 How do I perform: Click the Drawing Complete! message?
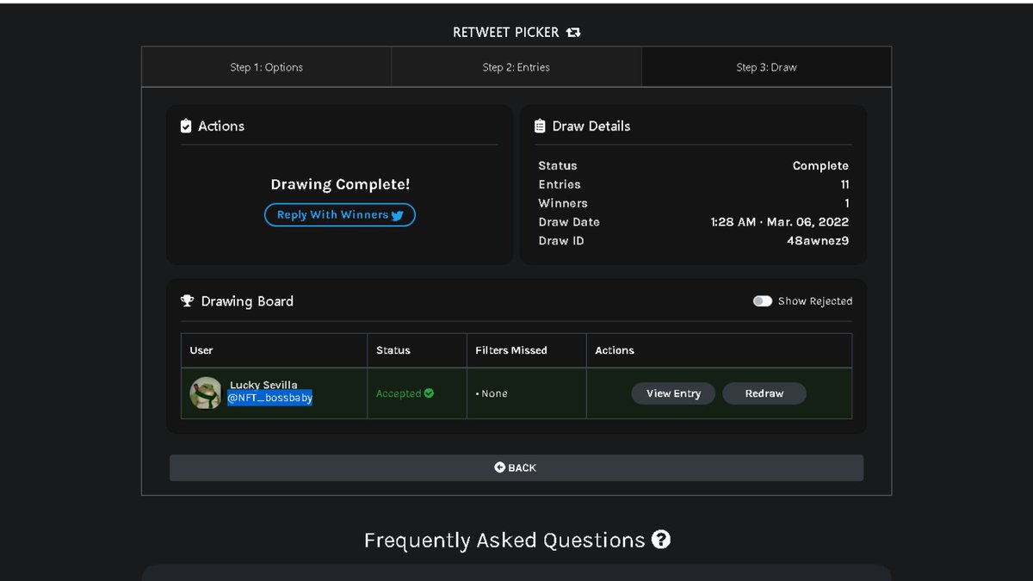(340, 184)
